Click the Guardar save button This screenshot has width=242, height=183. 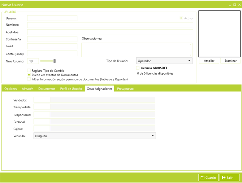(x=208, y=178)
